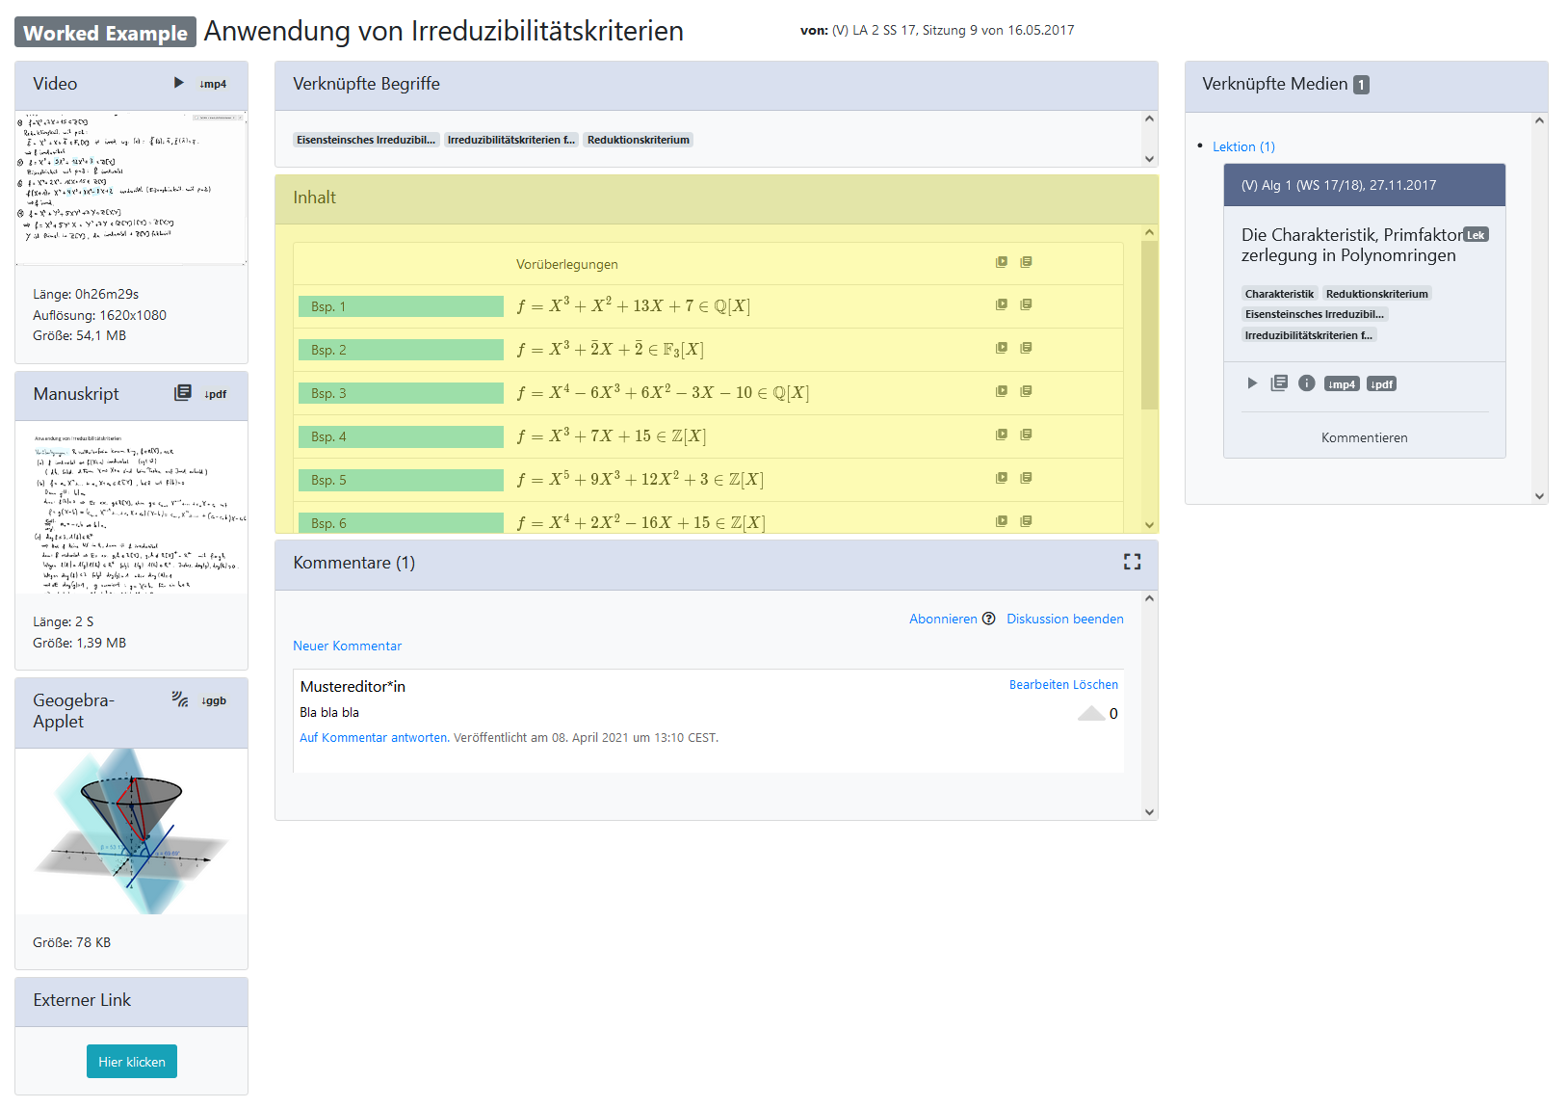Screen dimensions: 1568x1108
Task: Click Abonnieren to subscribe to comments
Action: 943,619
